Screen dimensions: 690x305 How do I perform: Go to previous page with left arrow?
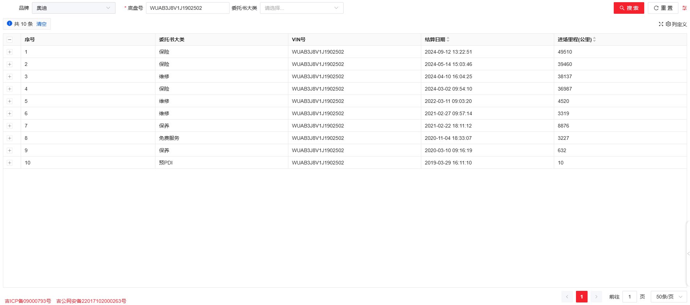(x=567, y=297)
